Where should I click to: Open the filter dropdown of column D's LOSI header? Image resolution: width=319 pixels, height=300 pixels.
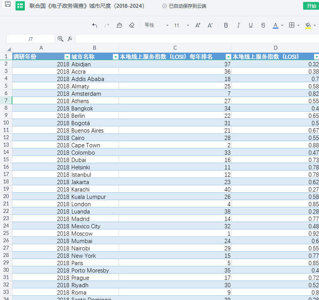click(x=316, y=57)
